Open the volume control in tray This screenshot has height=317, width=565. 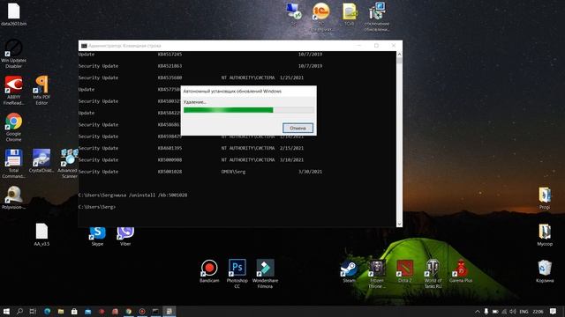[513, 311]
